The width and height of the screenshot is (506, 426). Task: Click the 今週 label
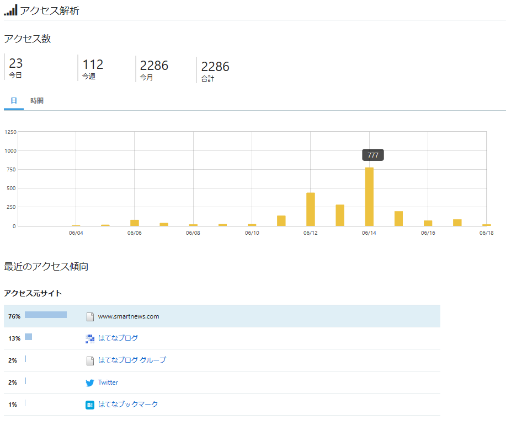click(89, 77)
